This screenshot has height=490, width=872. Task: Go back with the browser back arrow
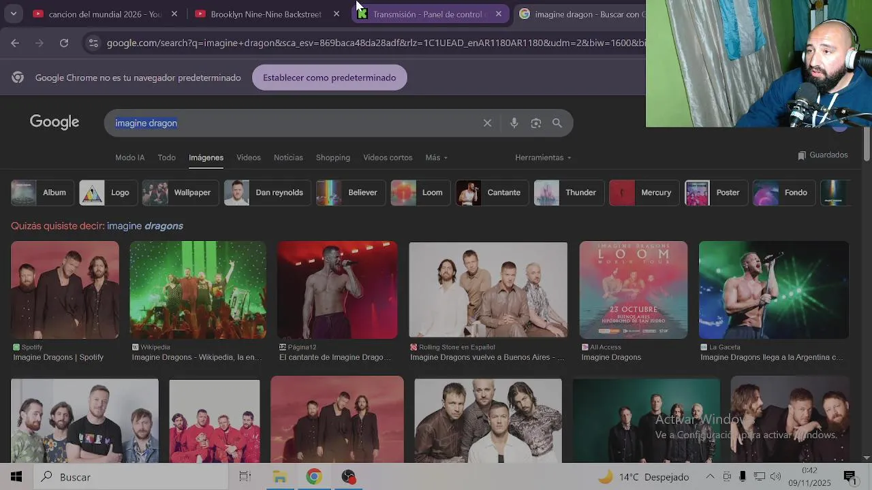pyautogui.click(x=15, y=43)
